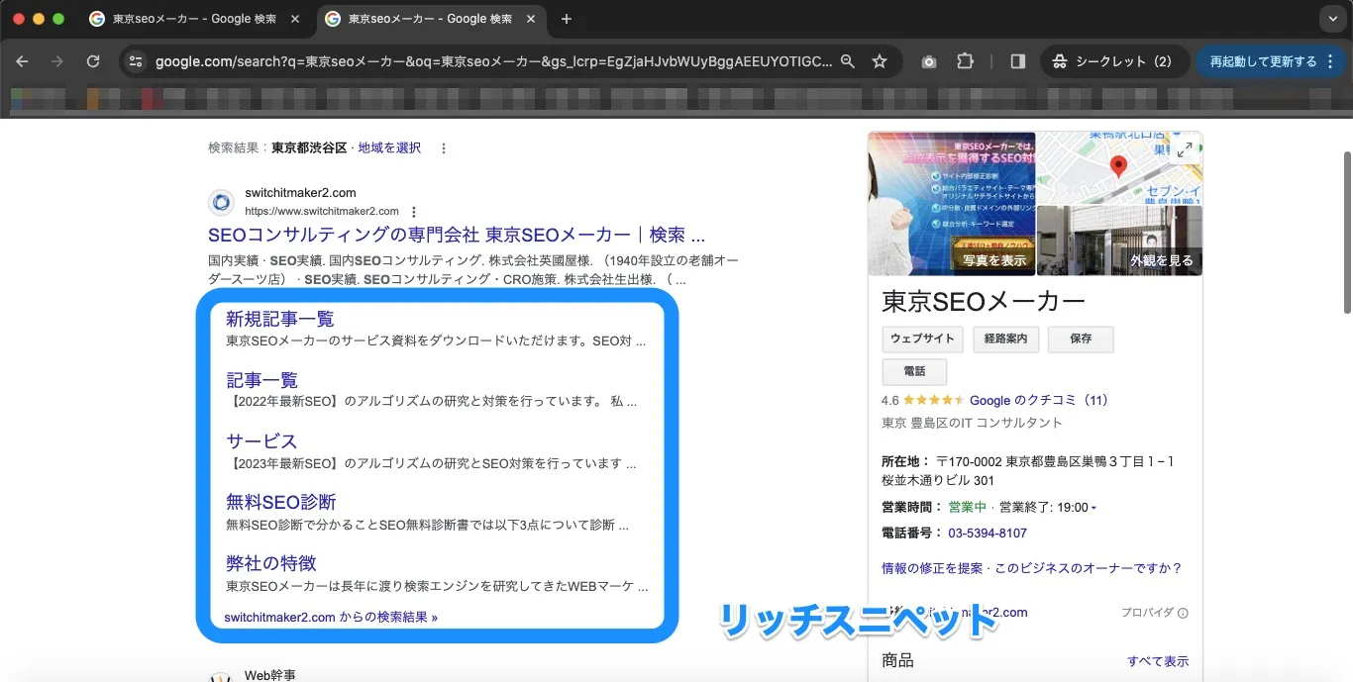Open the 弊社の特徴 sitelink
The width and height of the screenshot is (1353, 682).
(271, 563)
